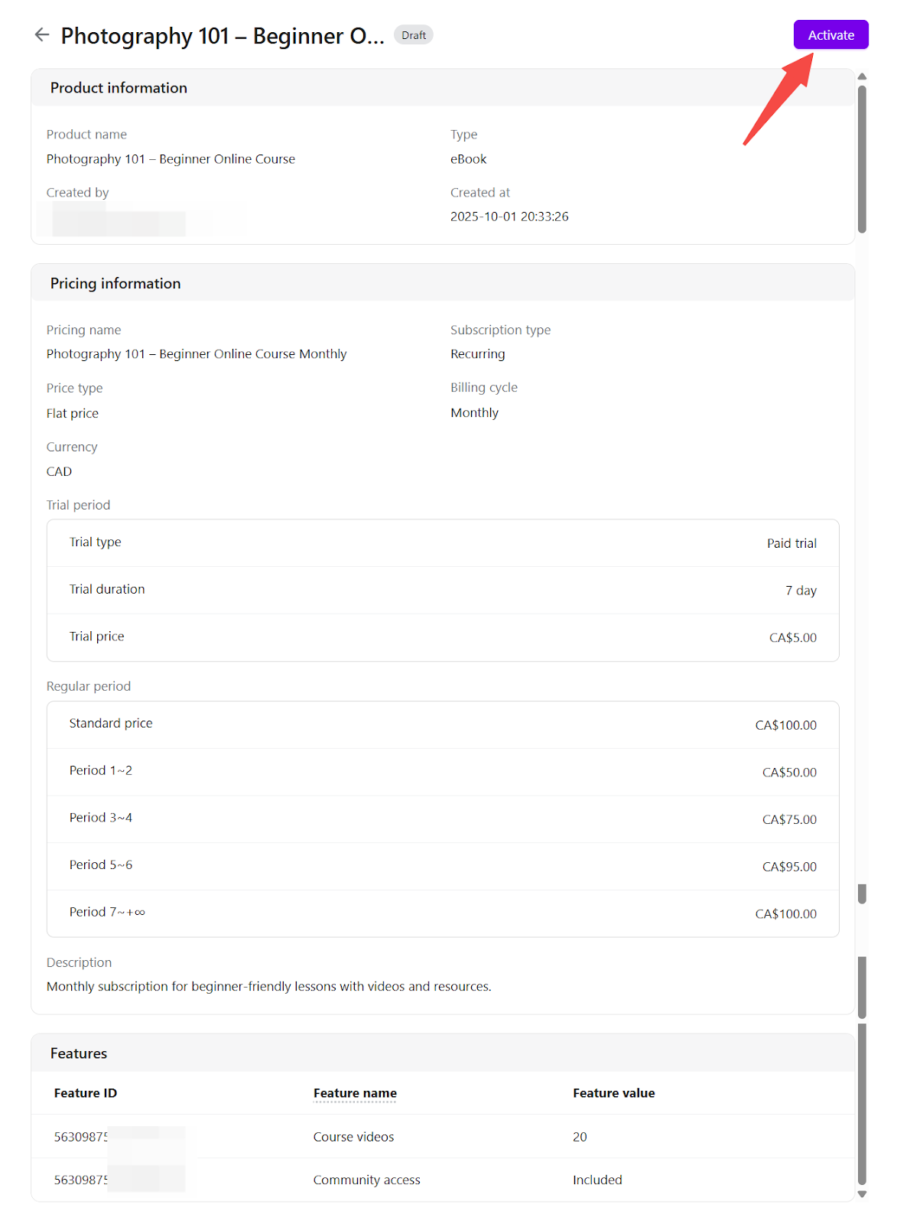Click the Pricing information section header

click(x=115, y=284)
